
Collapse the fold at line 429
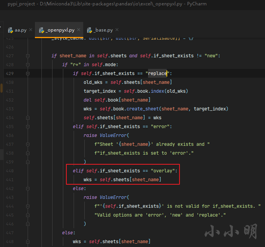coord(28,73)
